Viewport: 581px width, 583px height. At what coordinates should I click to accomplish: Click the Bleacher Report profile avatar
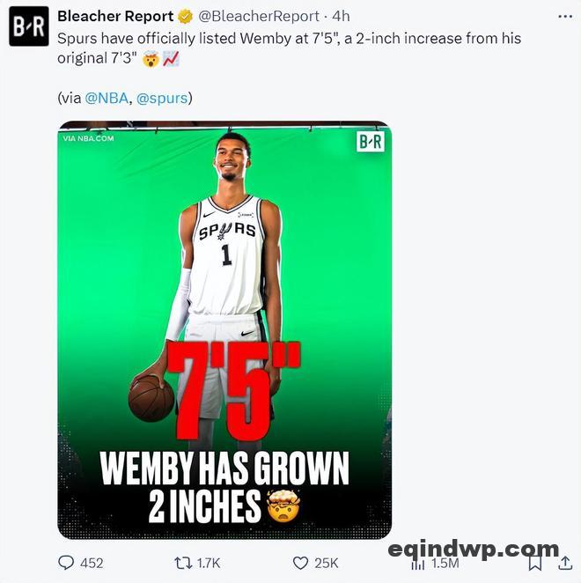pos(29,26)
